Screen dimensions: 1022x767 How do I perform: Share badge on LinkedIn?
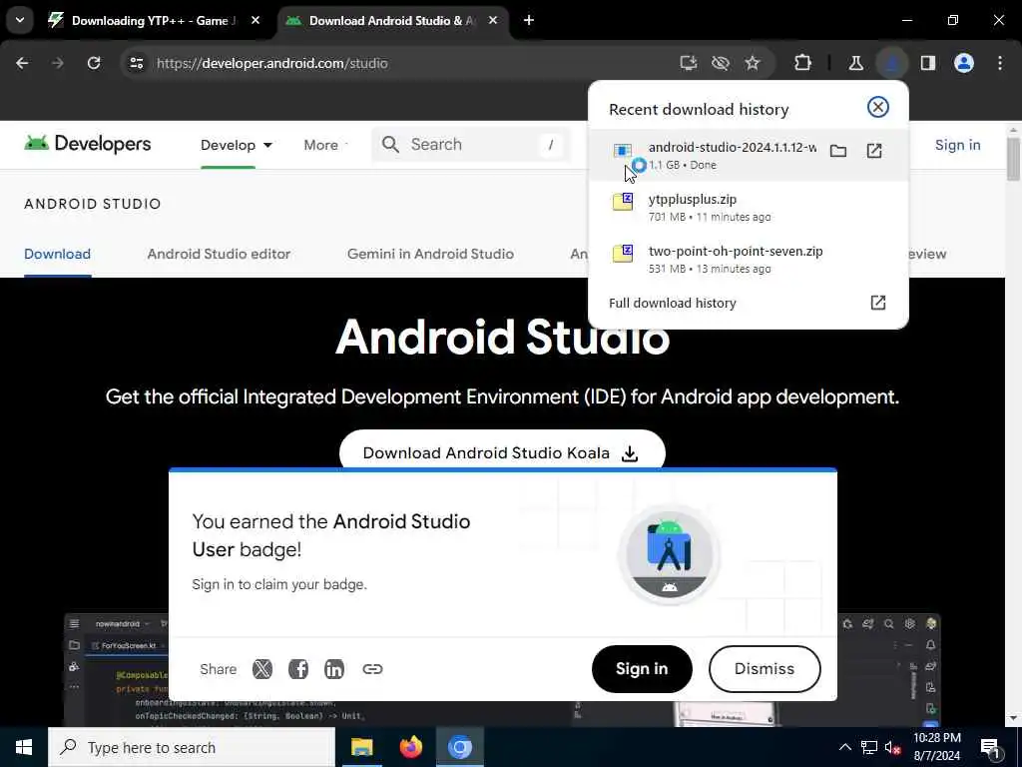(334, 669)
